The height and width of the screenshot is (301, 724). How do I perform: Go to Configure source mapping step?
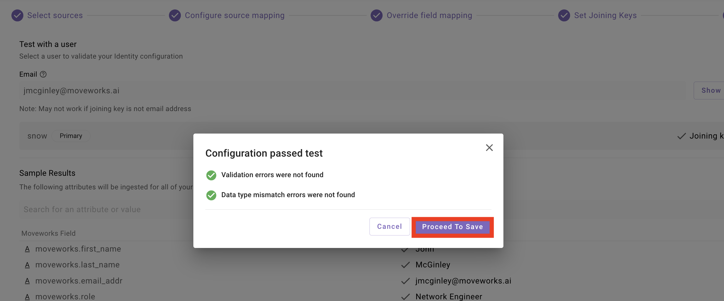234,16
